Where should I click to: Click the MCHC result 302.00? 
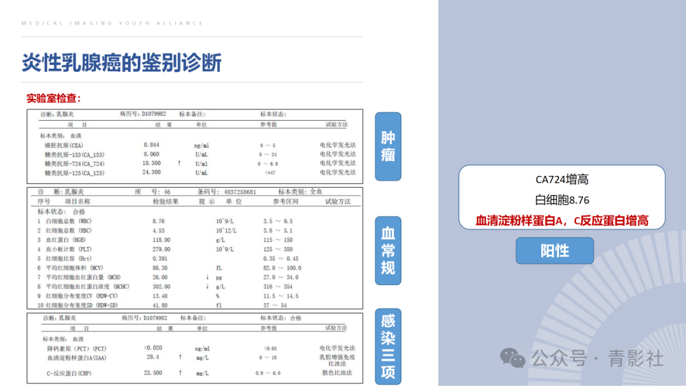pyautogui.click(x=161, y=287)
